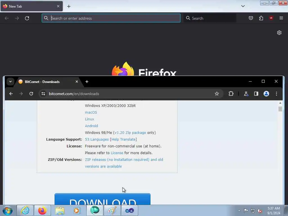Select the BitComet - Downloads tab

[x=48, y=82]
